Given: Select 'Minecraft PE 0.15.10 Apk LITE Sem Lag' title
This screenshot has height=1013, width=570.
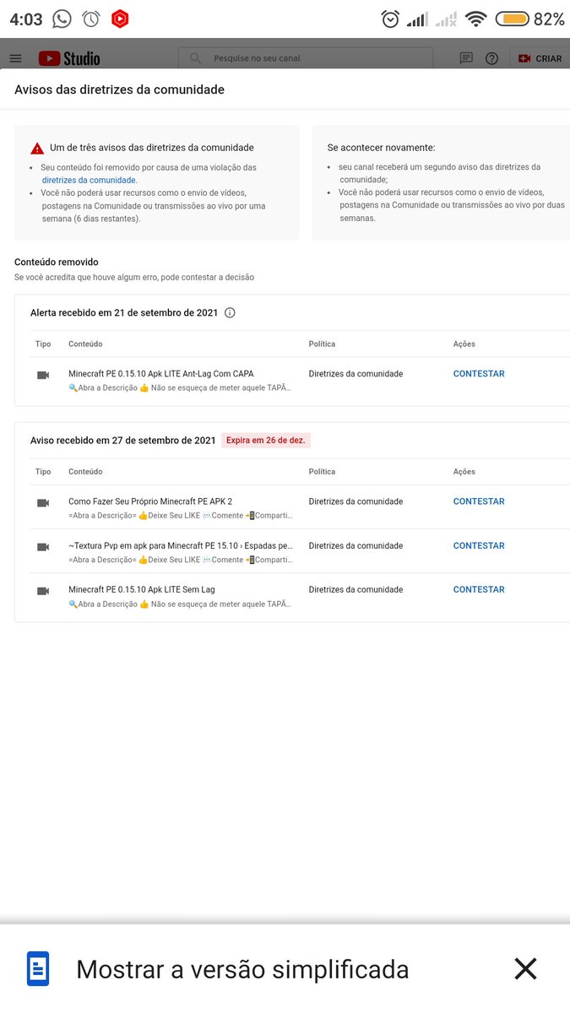Looking at the screenshot, I should point(142,589).
